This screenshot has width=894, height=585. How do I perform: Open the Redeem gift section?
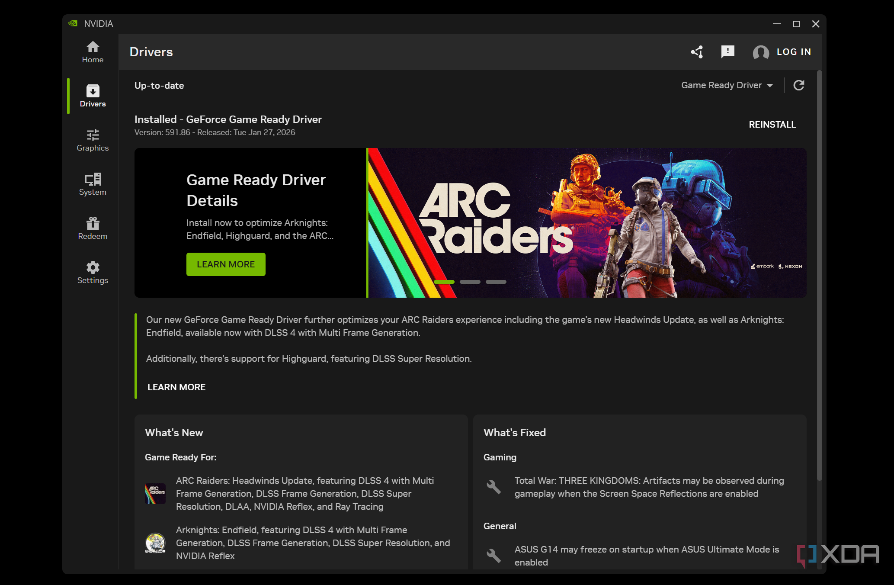[x=93, y=228]
